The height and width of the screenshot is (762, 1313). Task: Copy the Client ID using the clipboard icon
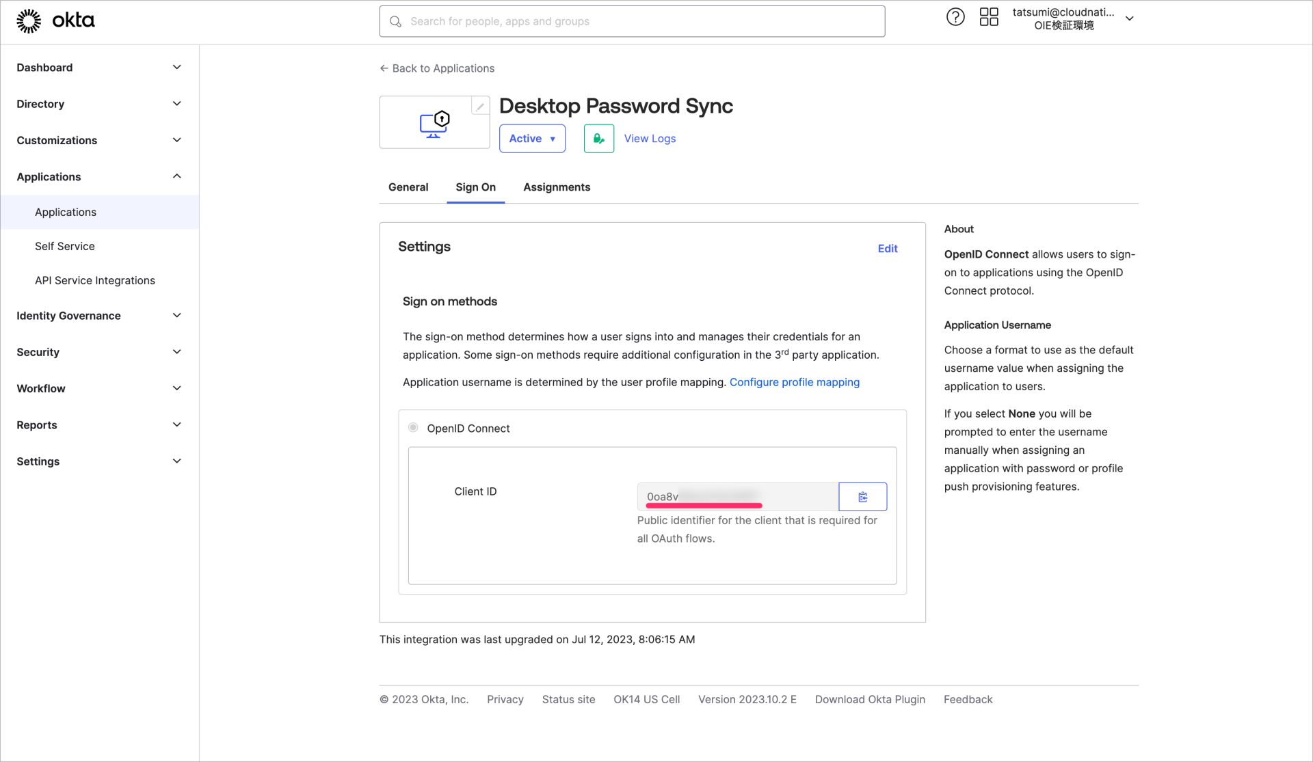[x=862, y=497]
